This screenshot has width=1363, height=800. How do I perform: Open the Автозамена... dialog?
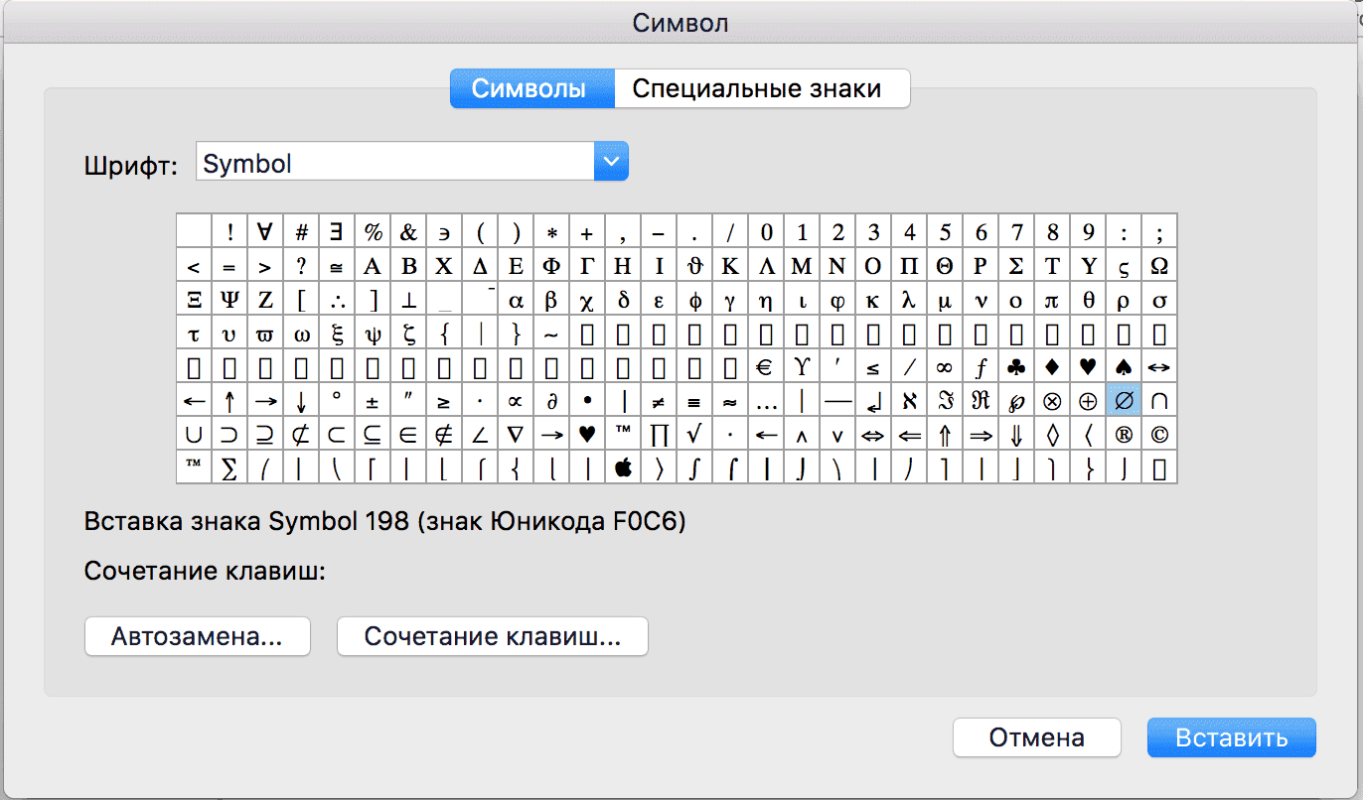coord(197,637)
